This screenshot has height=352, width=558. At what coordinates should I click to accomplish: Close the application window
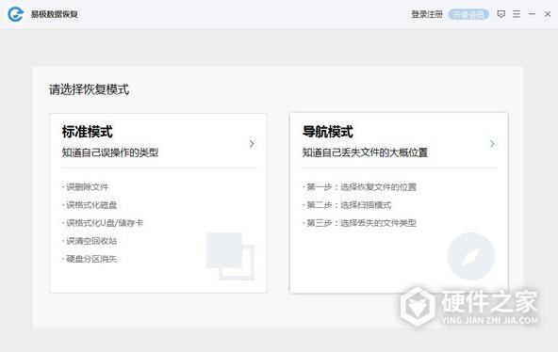[x=548, y=14]
